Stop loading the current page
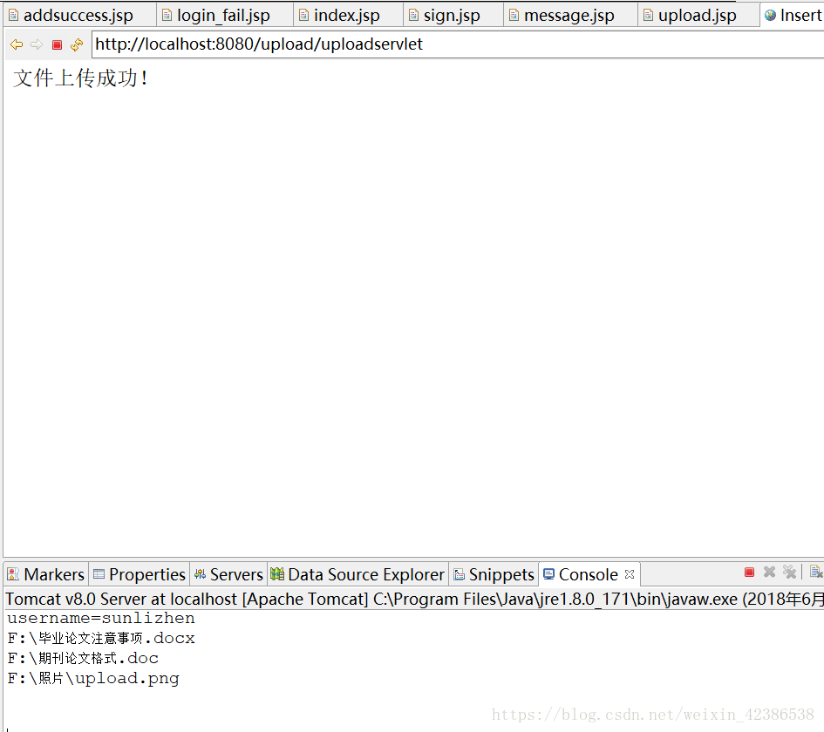 (56, 44)
